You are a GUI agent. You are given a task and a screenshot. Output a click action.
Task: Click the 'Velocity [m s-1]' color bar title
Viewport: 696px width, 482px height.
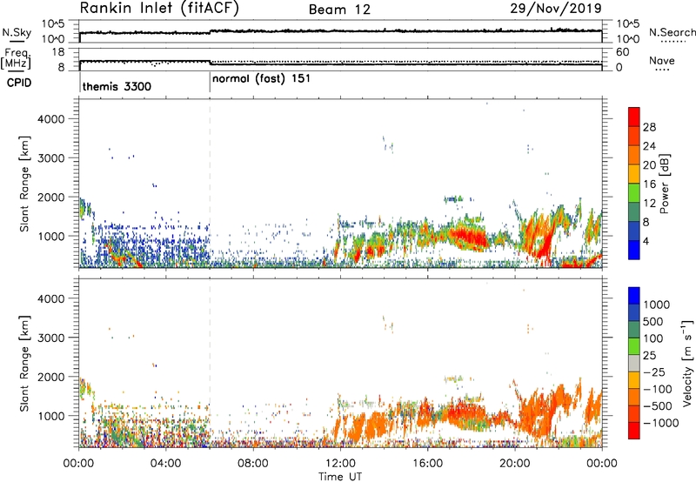point(687,363)
